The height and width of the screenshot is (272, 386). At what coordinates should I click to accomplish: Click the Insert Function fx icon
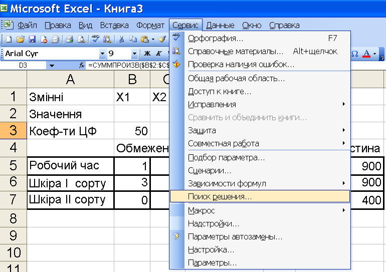pos(82,66)
